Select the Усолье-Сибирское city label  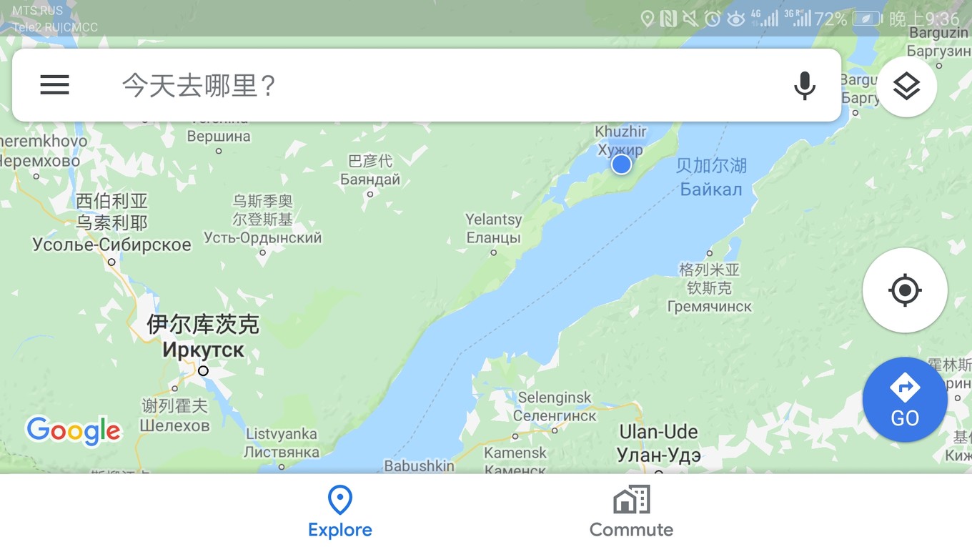point(111,245)
